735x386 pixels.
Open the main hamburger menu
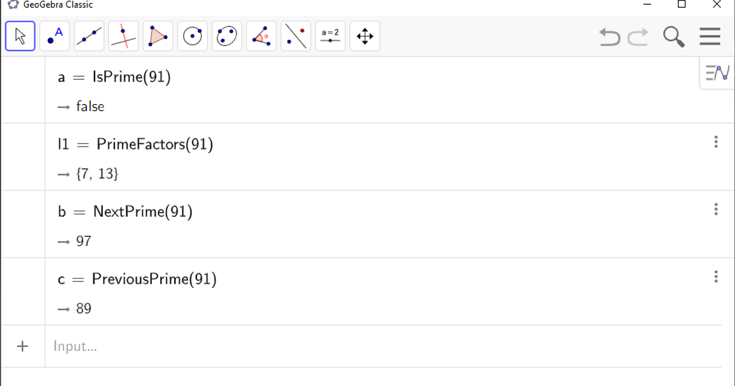click(709, 37)
